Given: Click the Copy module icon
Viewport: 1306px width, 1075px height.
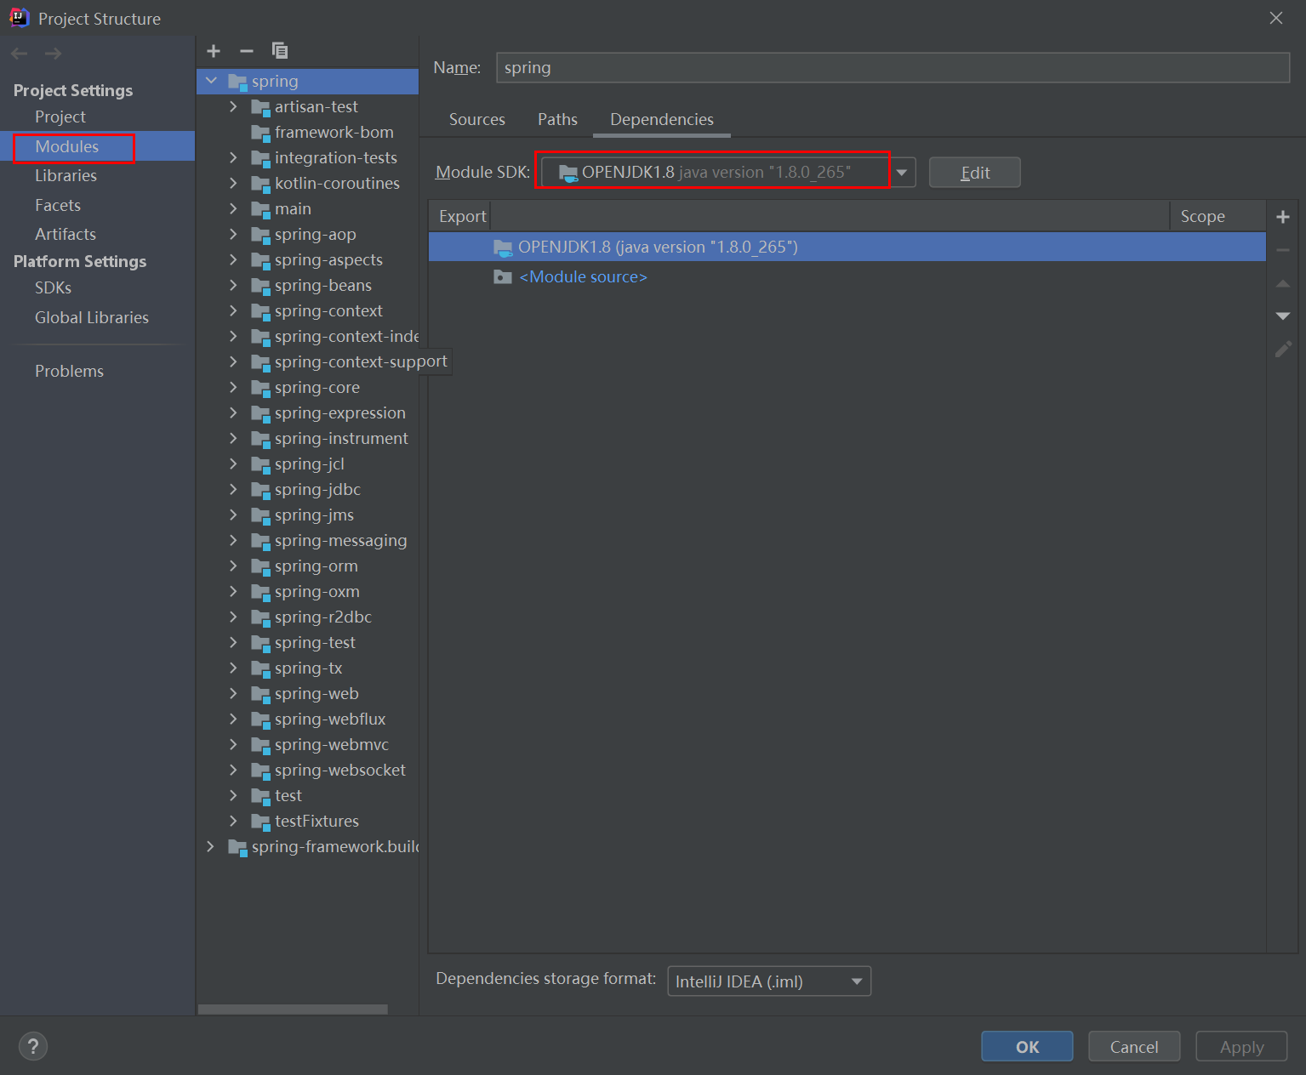Looking at the screenshot, I should 280,51.
